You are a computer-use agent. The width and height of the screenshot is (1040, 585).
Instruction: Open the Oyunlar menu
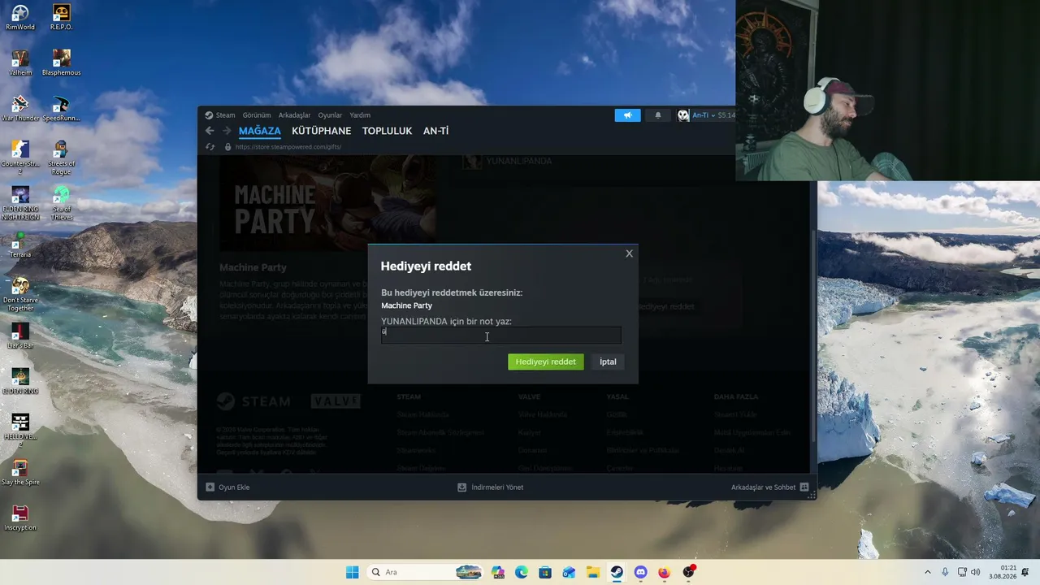pyautogui.click(x=330, y=115)
